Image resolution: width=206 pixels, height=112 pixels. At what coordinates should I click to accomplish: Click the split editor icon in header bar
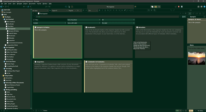pos(185,13)
